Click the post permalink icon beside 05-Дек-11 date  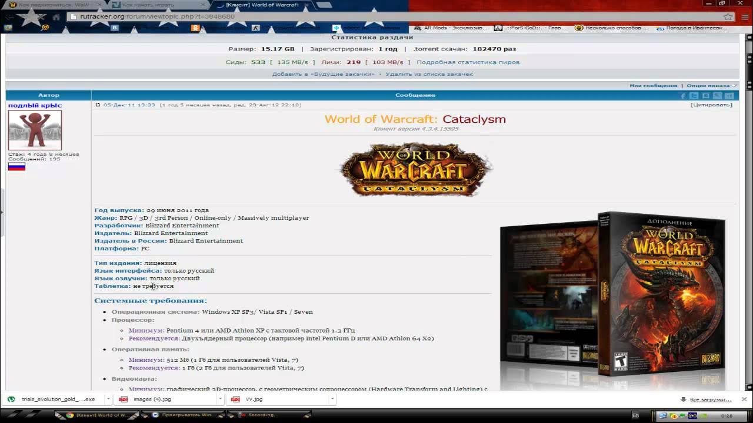tap(98, 105)
